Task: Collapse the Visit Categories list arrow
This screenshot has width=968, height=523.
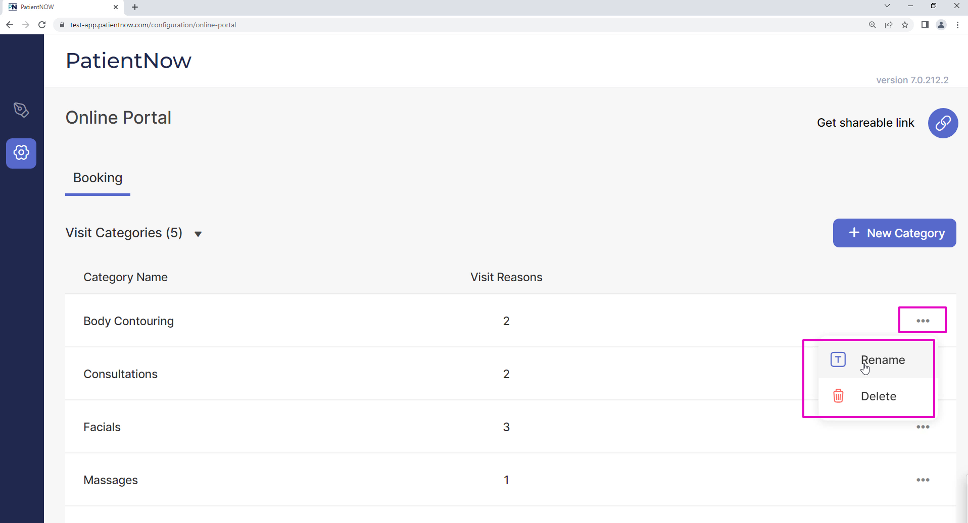Action: [198, 234]
